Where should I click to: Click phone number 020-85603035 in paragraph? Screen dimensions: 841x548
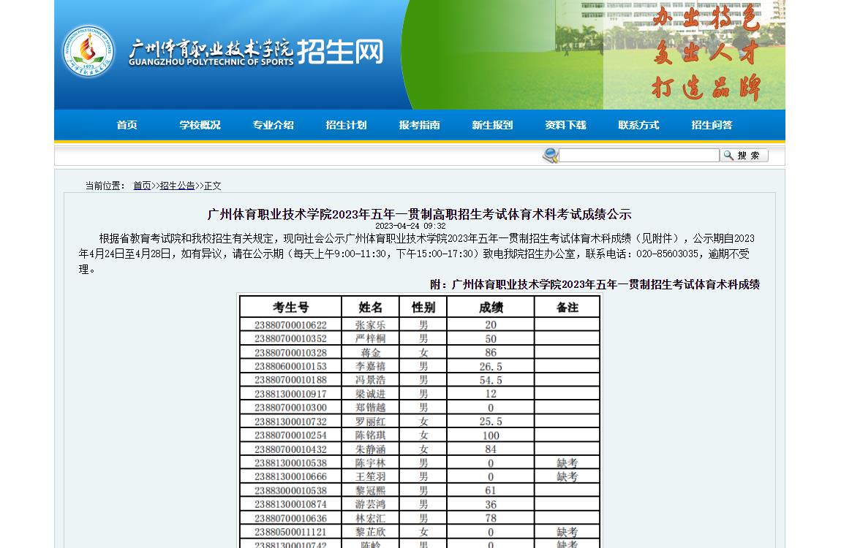coord(667,254)
